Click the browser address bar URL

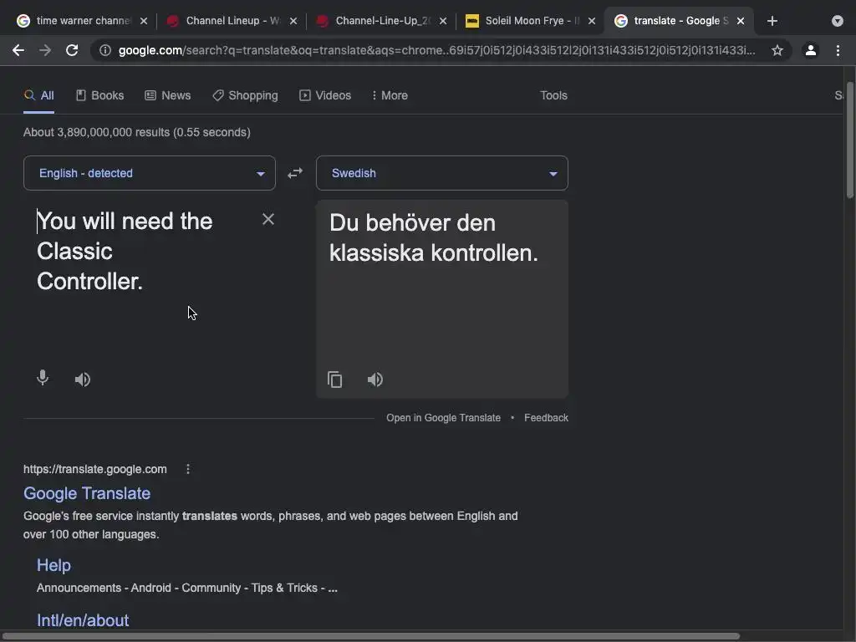(x=436, y=50)
